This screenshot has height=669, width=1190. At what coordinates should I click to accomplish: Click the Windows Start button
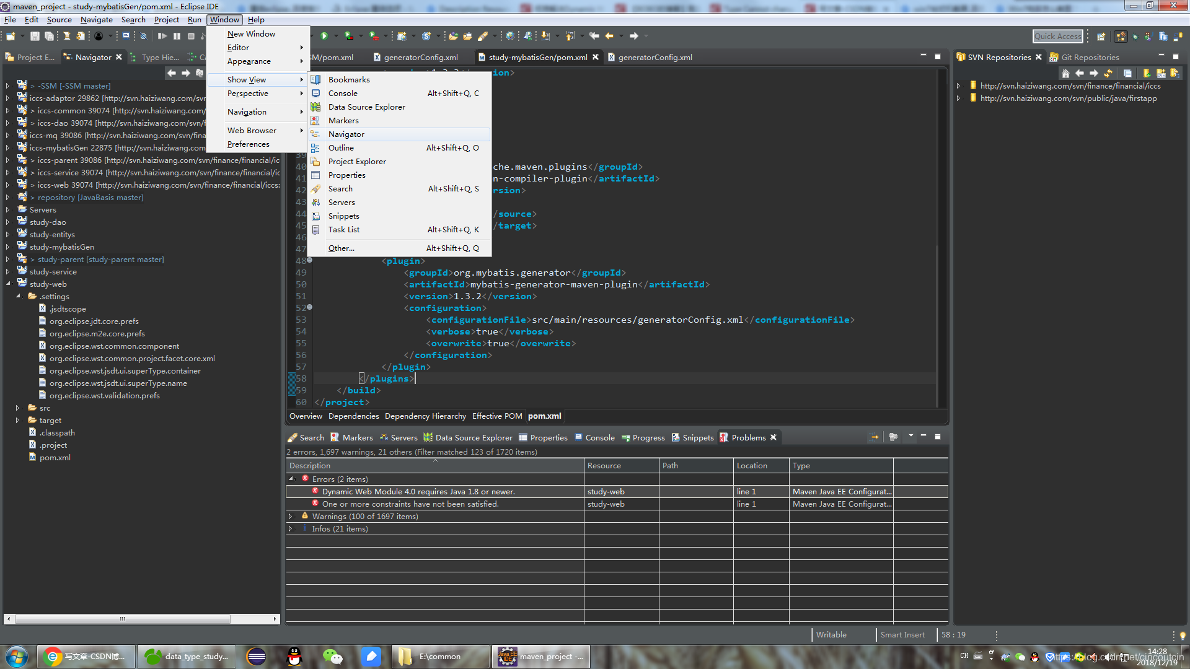[17, 657]
